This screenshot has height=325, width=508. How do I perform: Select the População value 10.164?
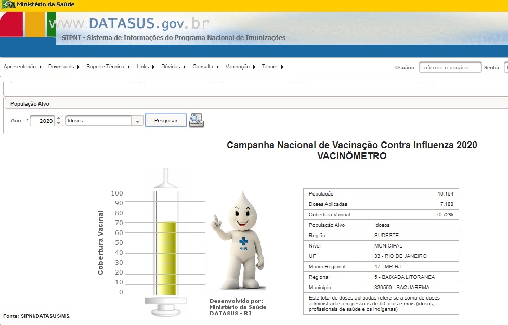coord(446,194)
